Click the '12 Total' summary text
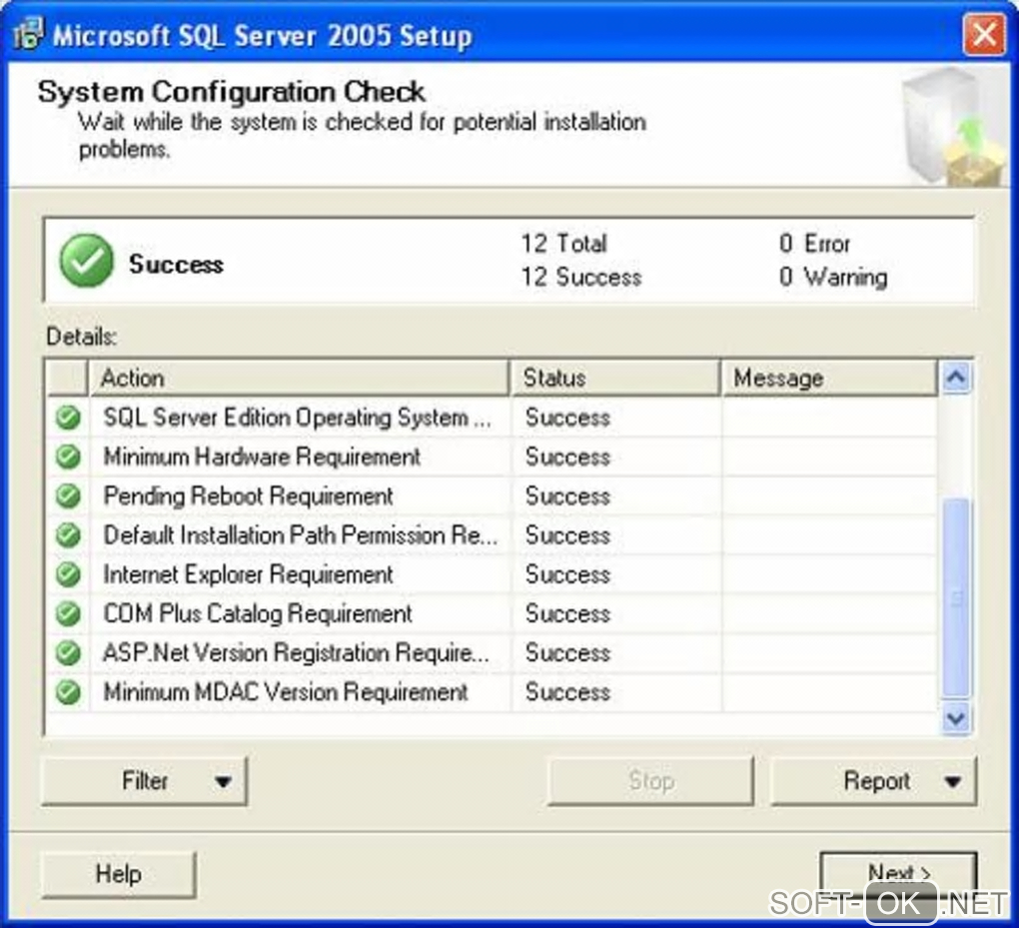This screenshot has height=928, width=1019. (x=563, y=244)
